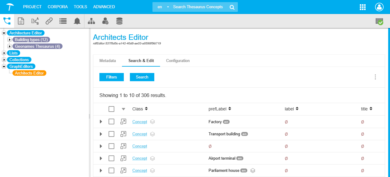390x177 pixels.
Task: Open the CORPORA menu
Action: pos(58,7)
